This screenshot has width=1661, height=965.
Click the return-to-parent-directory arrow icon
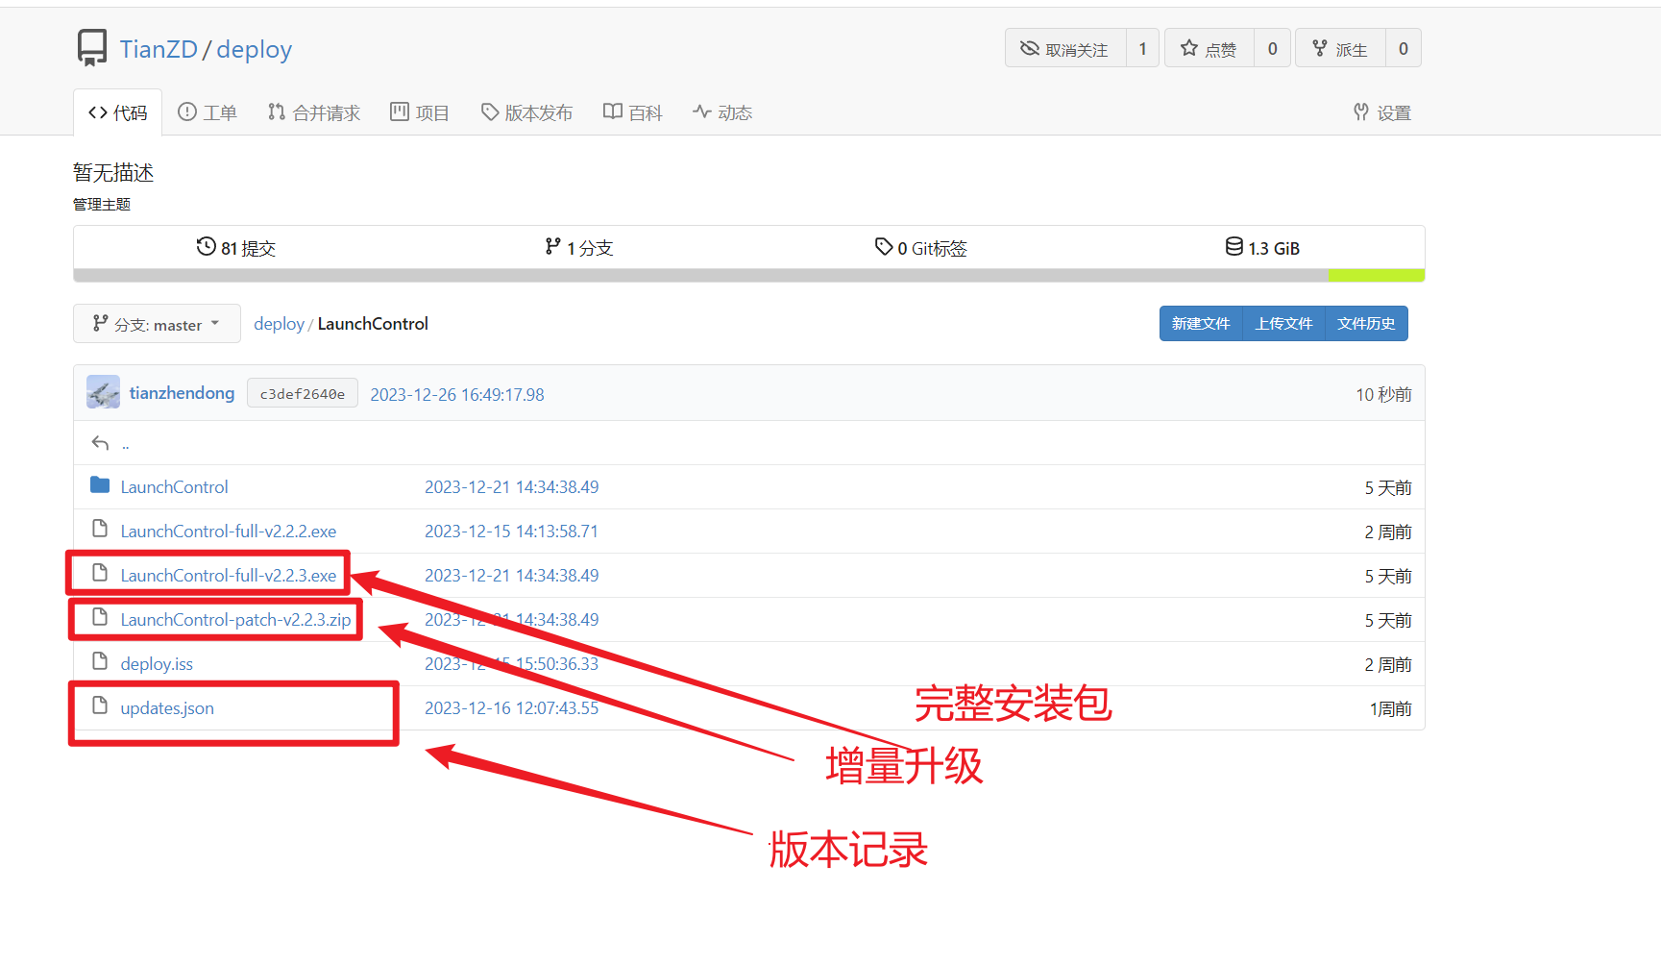click(100, 443)
